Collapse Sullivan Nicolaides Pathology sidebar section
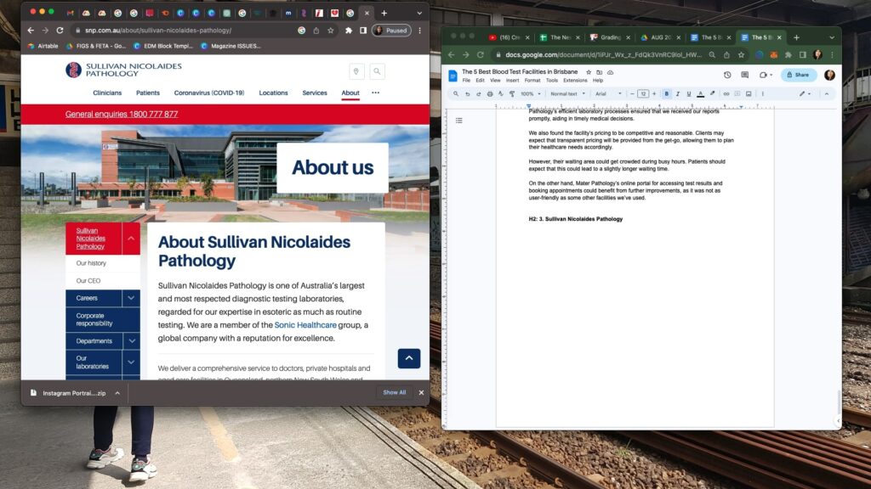The image size is (871, 489). click(x=131, y=239)
